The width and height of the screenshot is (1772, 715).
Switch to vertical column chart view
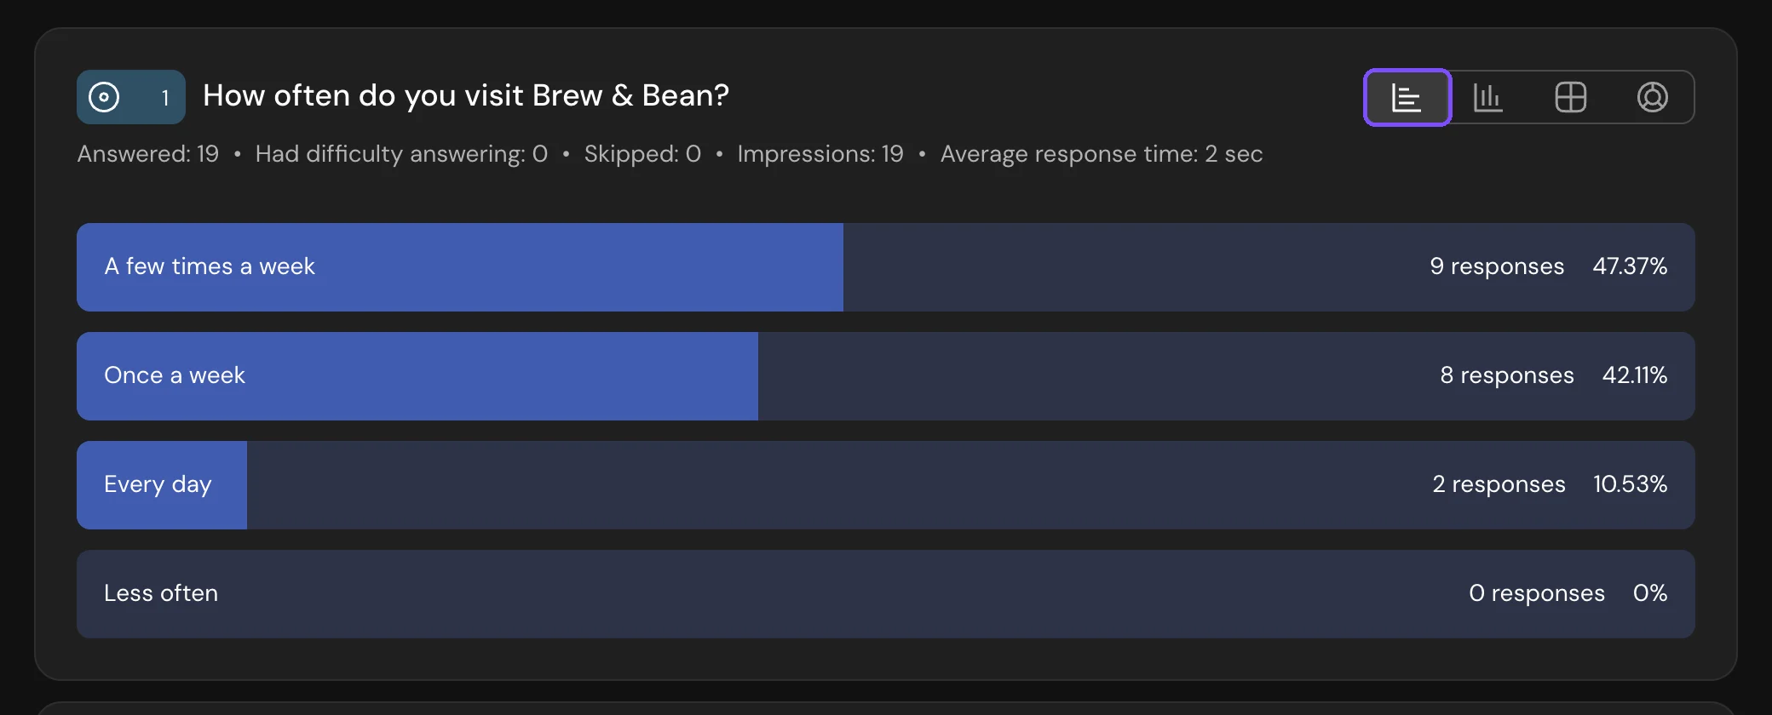1488,97
